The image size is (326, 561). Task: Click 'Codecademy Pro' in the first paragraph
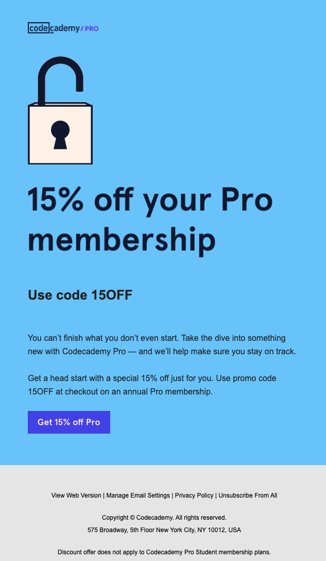(x=94, y=351)
